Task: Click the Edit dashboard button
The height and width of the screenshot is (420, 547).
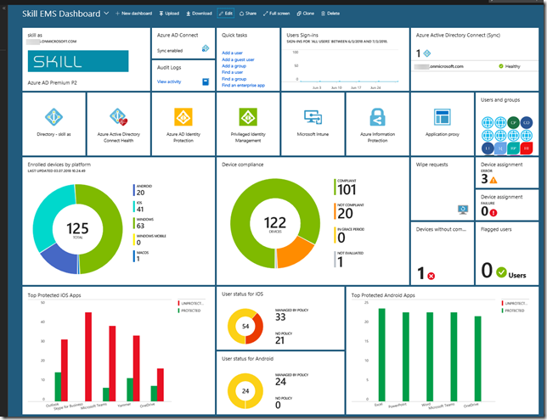Action: tap(225, 14)
